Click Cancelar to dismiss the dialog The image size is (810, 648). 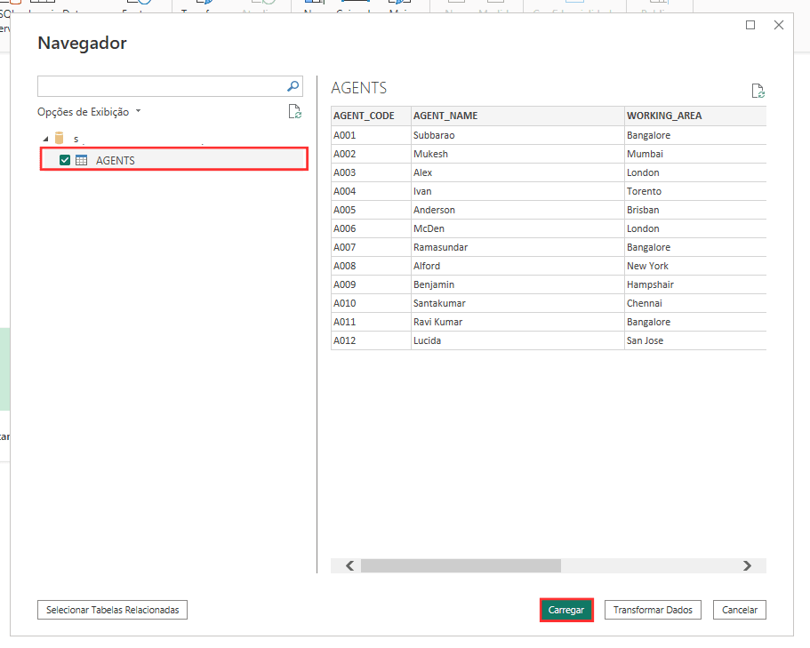pos(740,610)
